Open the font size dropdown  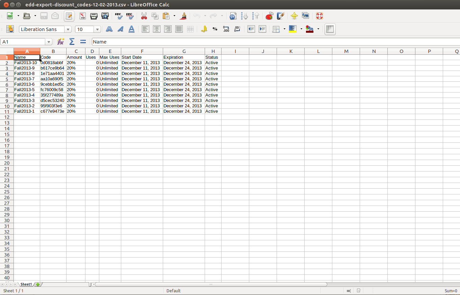click(x=98, y=29)
